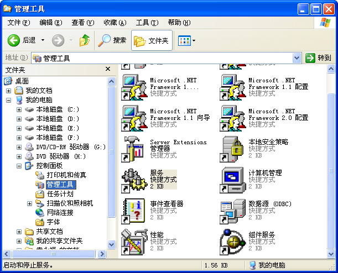Collapse 我的电脑 tree node
This screenshot has height=273, width=338.
(x=9, y=101)
